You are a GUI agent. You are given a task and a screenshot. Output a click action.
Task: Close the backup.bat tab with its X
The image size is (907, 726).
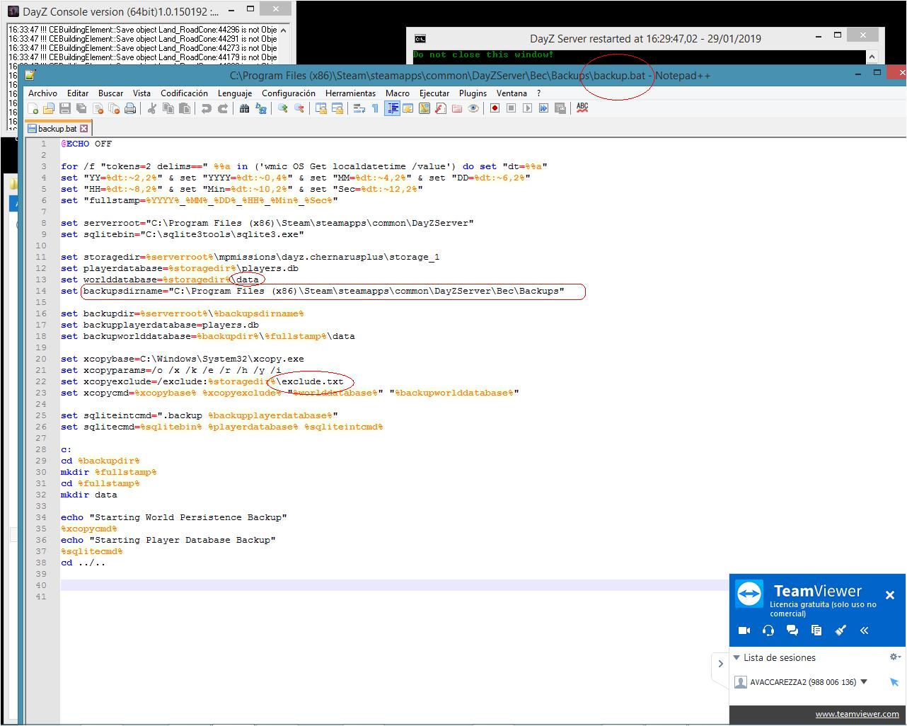[83, 129]
